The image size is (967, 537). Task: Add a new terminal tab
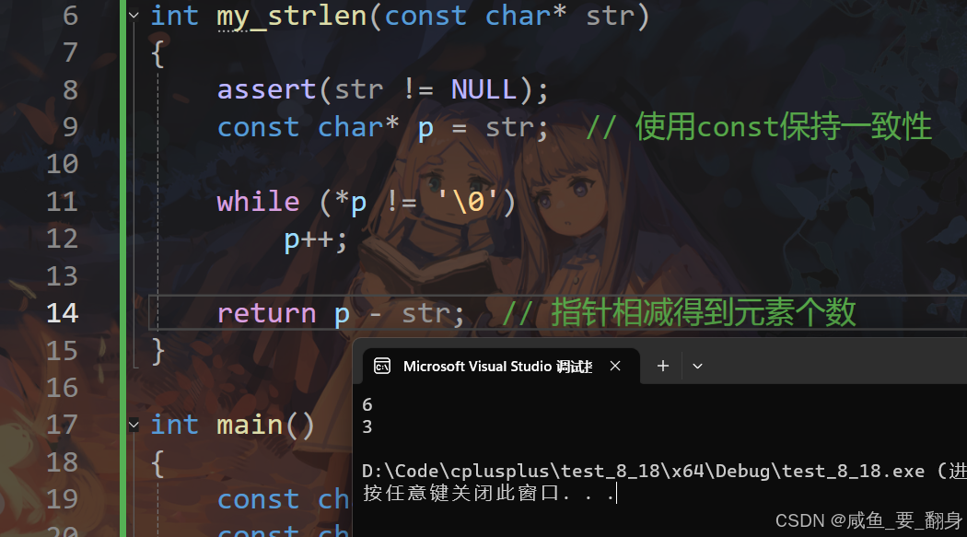pos(663,367)
